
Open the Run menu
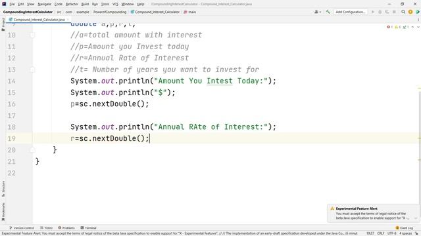coord(95,4)
